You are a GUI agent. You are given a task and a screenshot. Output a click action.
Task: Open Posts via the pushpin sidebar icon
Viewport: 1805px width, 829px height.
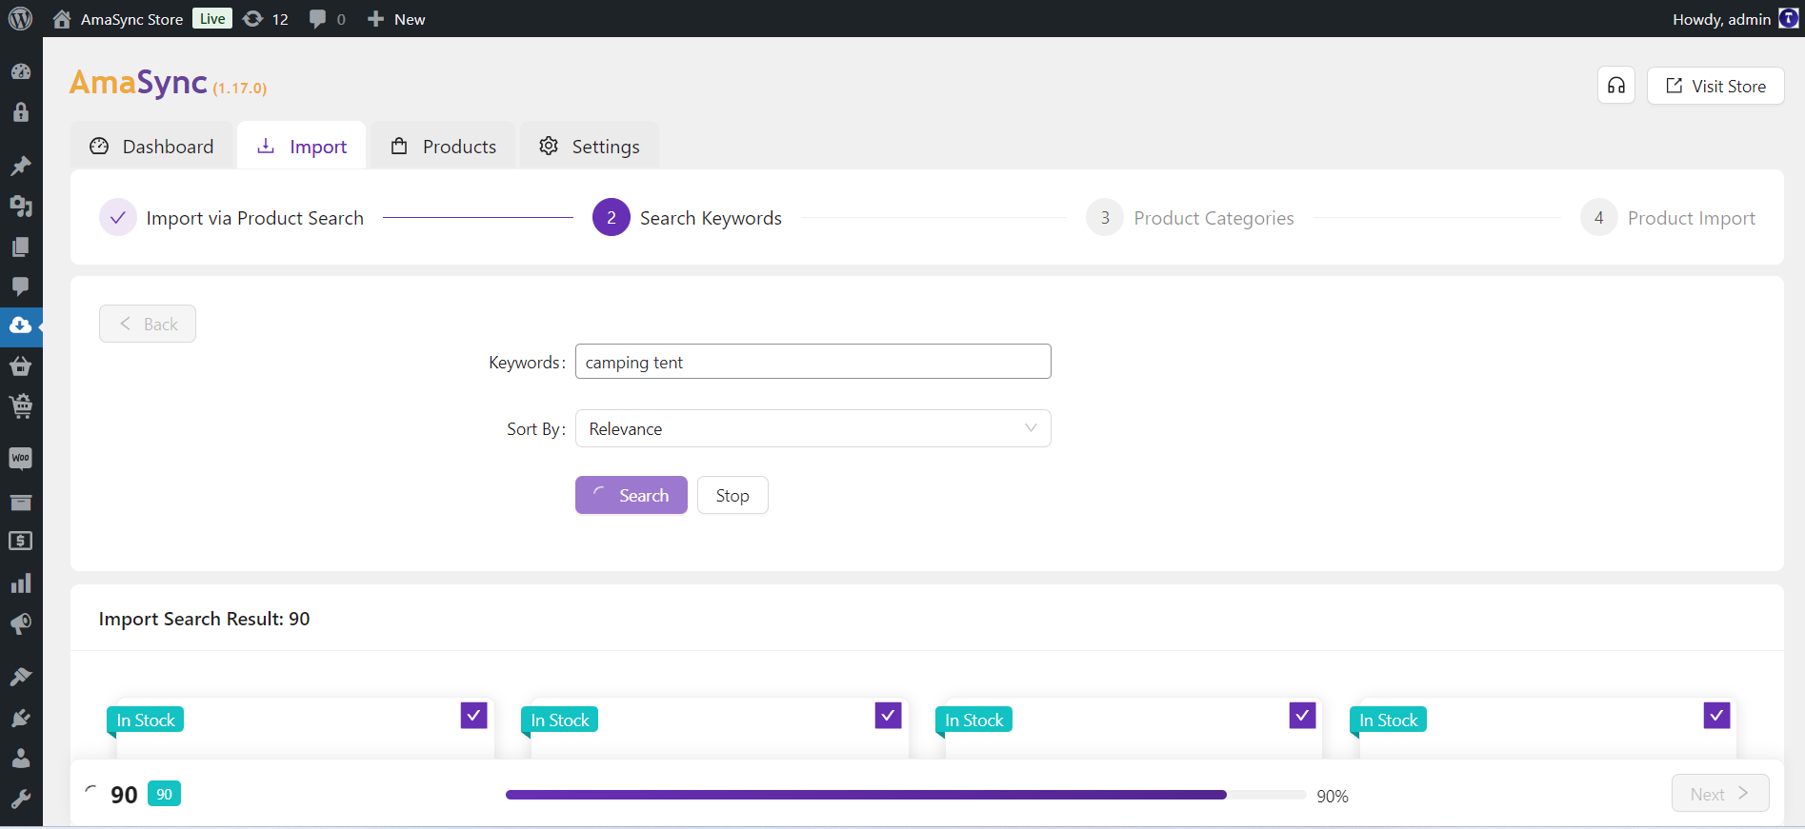(x=21, y=166)
